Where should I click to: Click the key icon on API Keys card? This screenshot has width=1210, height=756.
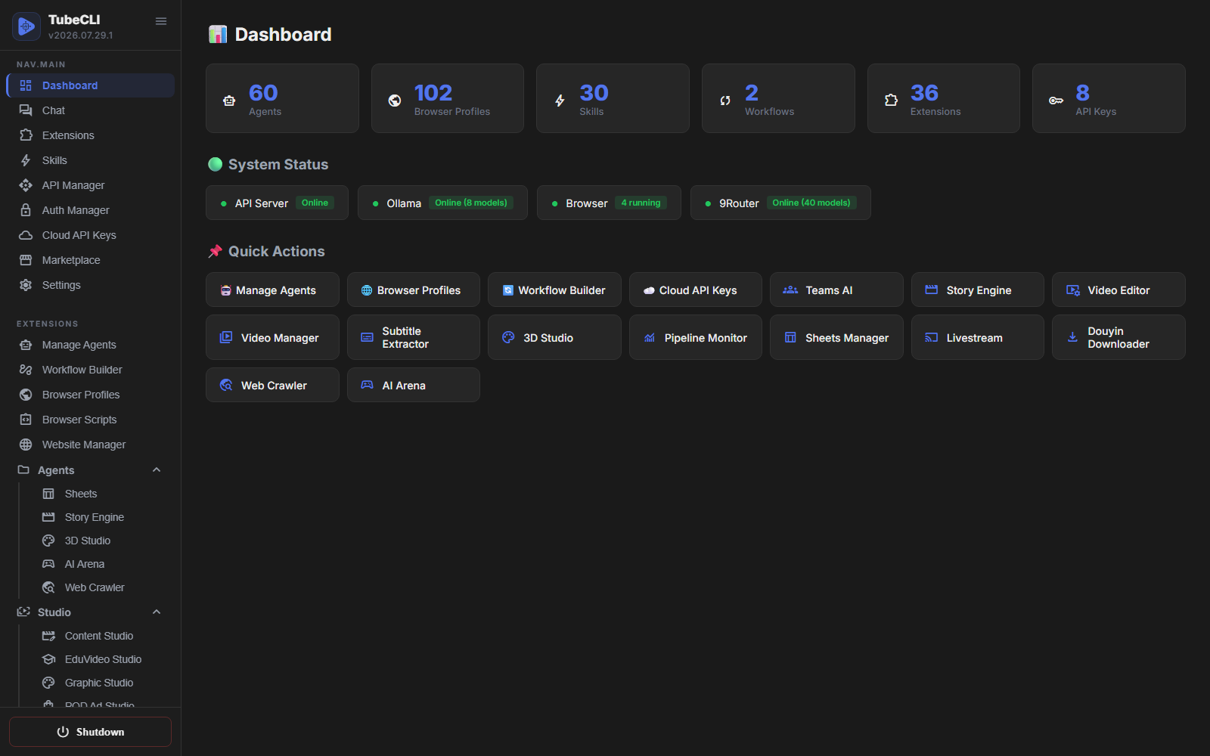pyautogui.click(x=1056, y=101)
